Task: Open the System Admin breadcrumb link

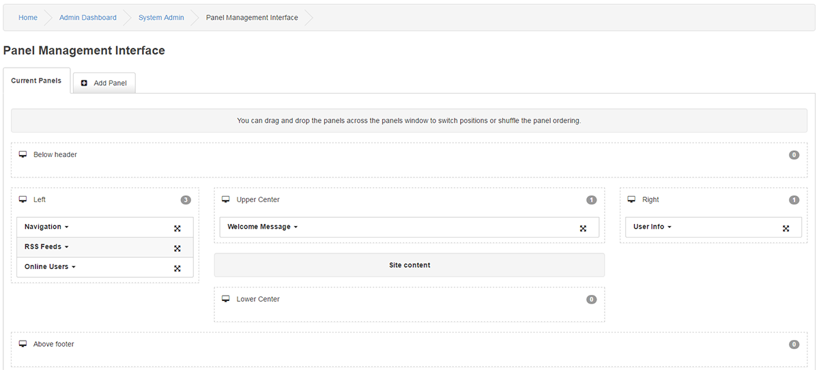Action: [161, 18]
